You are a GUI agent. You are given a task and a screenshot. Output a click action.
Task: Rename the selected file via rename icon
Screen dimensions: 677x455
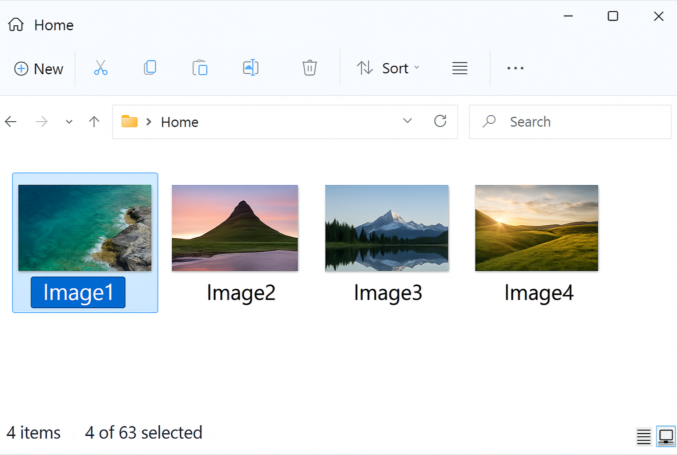(x=251, y=68)
